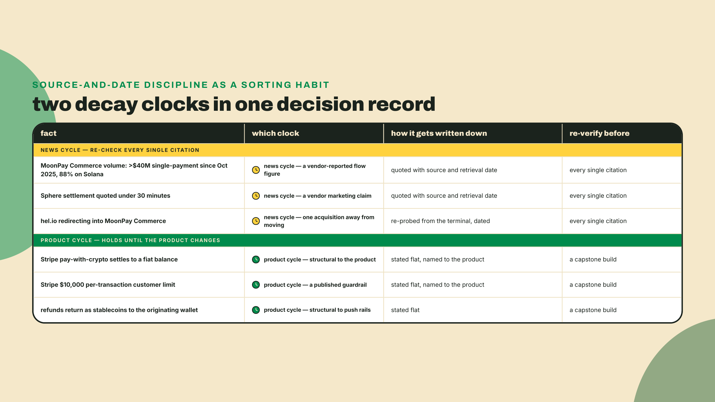Click 'a capstone build' in the refunds row
This screenshot has height=402, width=715.
tap(593, 310)
